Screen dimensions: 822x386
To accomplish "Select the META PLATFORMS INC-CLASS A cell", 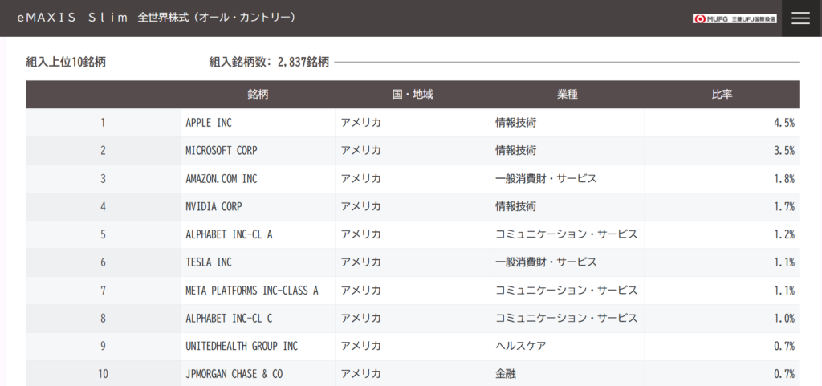I will pos(258,291).
